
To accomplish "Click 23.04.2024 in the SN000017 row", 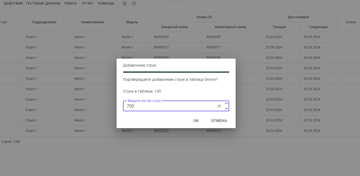I will pos(274,47).
